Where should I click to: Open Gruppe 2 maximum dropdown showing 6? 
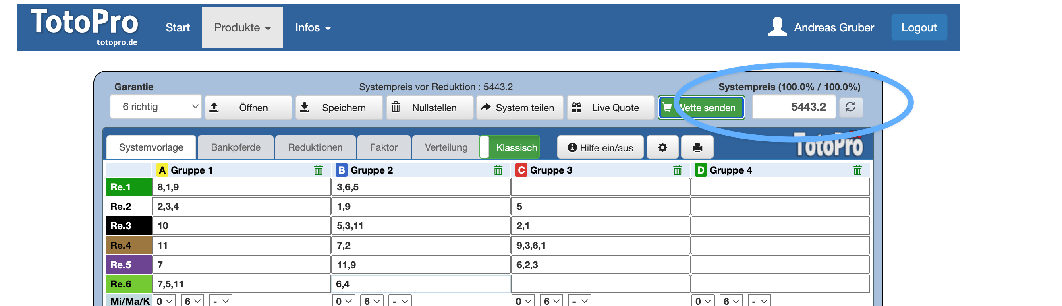coord(372,301)
